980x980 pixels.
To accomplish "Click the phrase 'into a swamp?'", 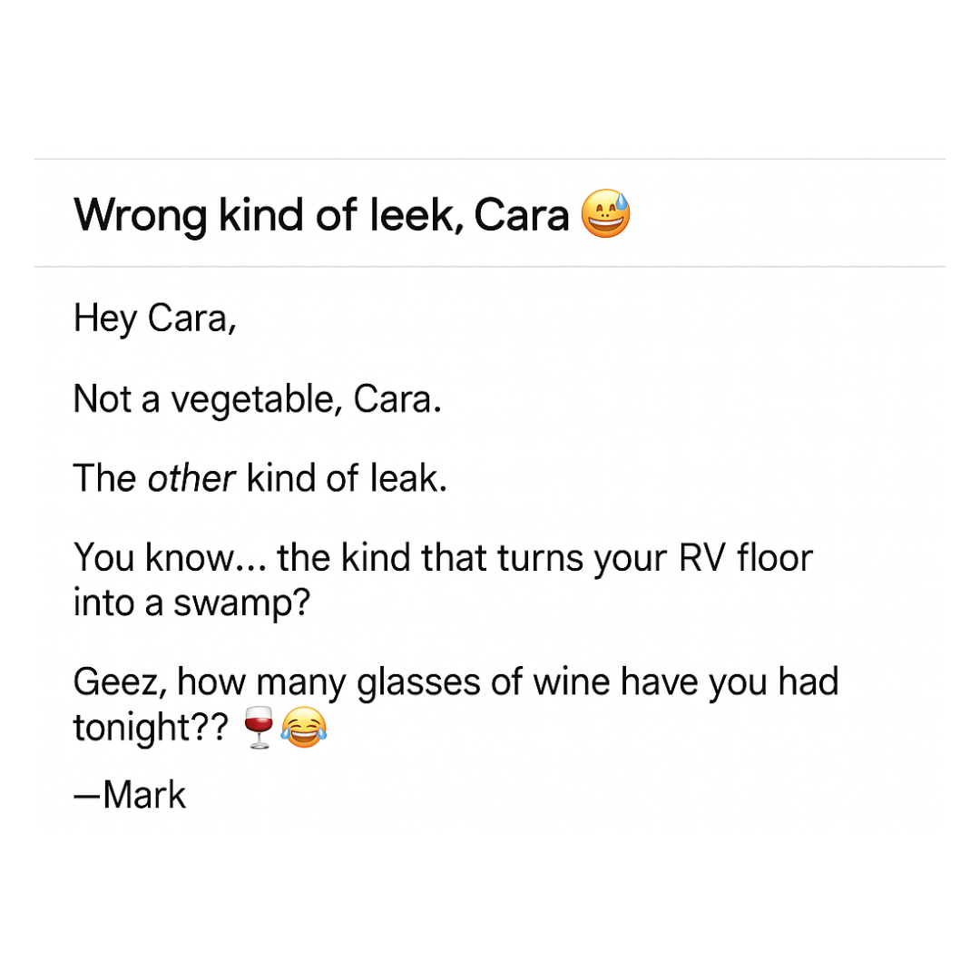I will (x=191, y=603).
